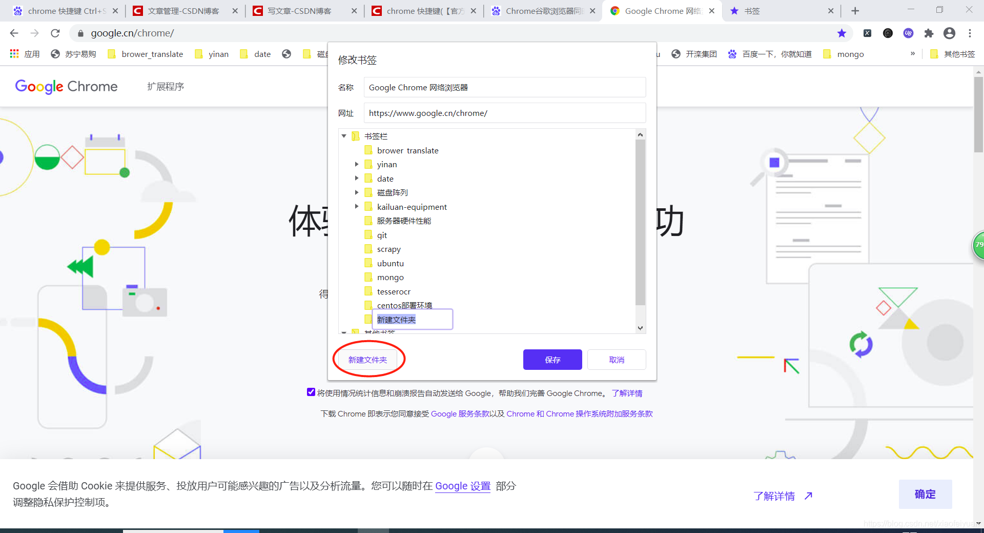984x533 pixels.
Task: Switch to the chrome 快捷键 官方 tab
Action: tap(424, 11)
